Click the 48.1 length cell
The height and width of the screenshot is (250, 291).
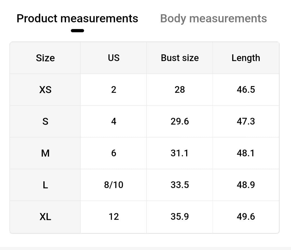[x=246, y=153]
